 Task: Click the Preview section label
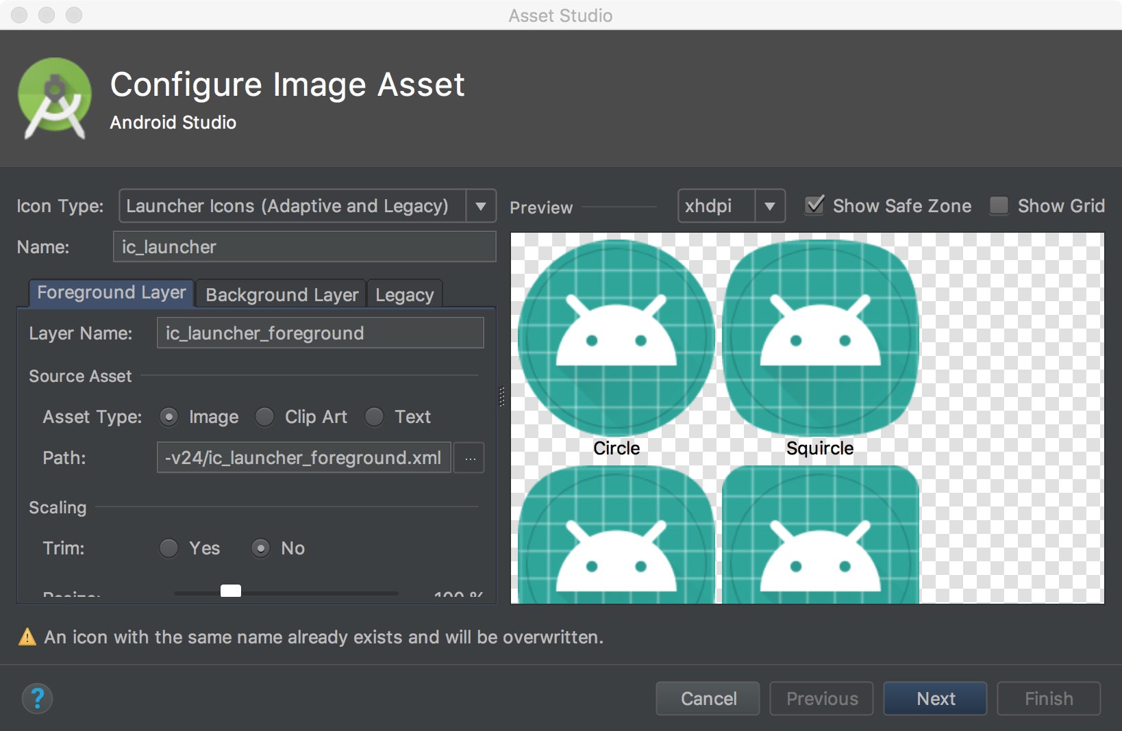pyautogui.click(x=541, y=207)
